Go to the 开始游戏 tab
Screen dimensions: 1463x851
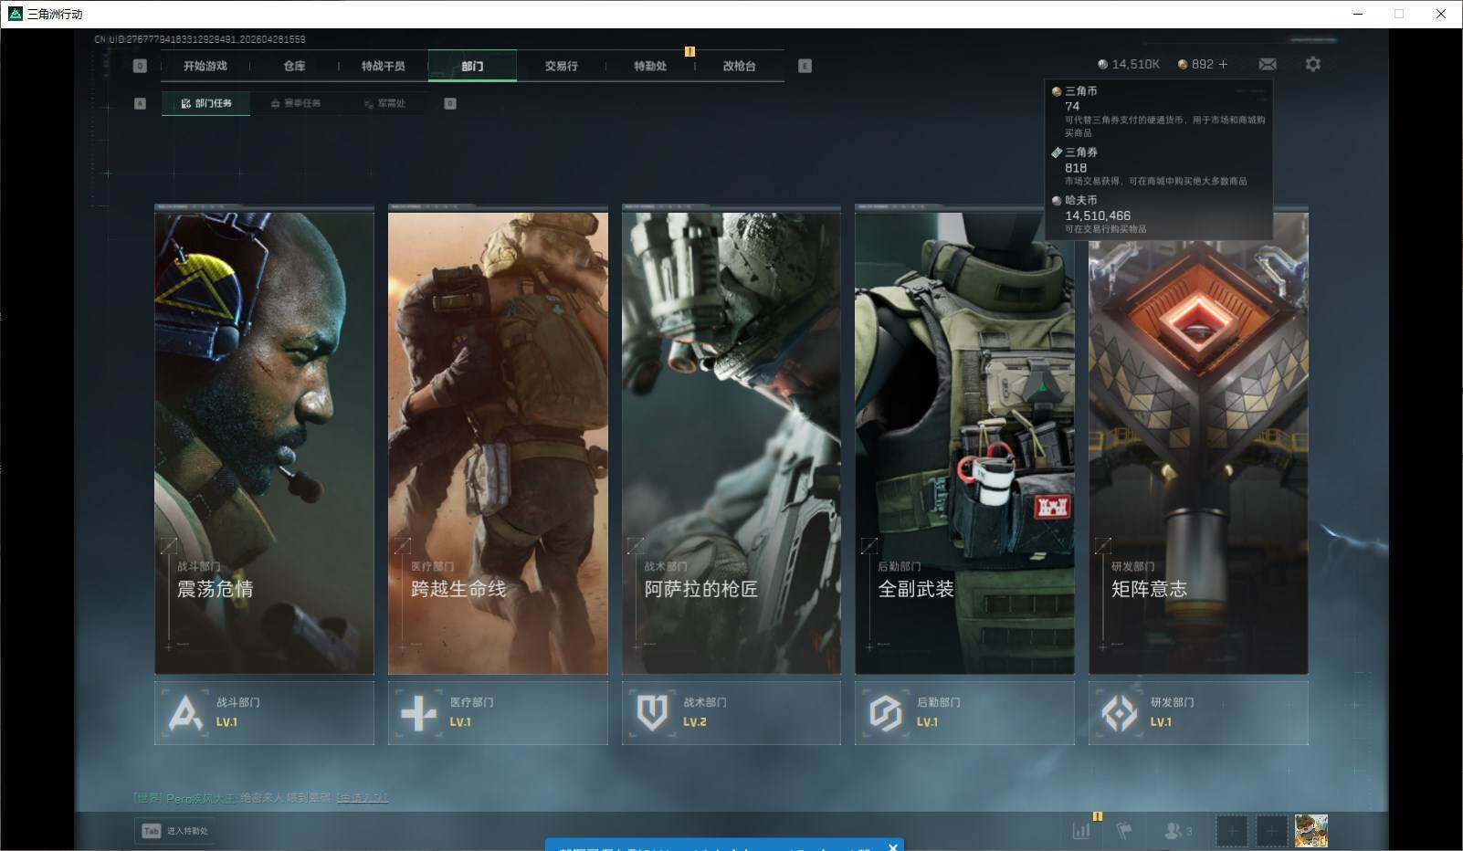205,66
